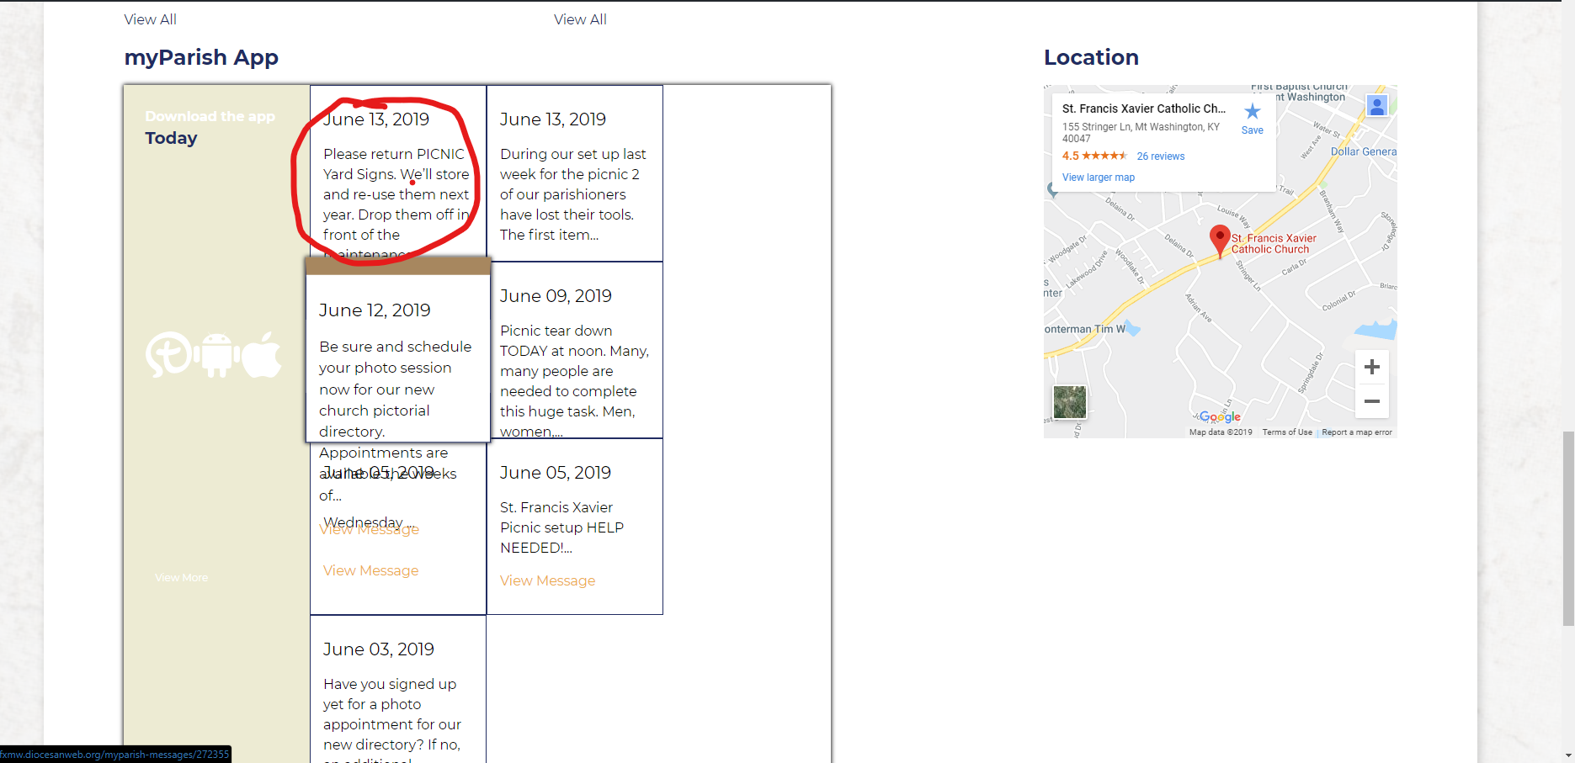Click the blue profile icon on map
The width and height of the screenshot is (1575, 763).
coord(1376,106)
